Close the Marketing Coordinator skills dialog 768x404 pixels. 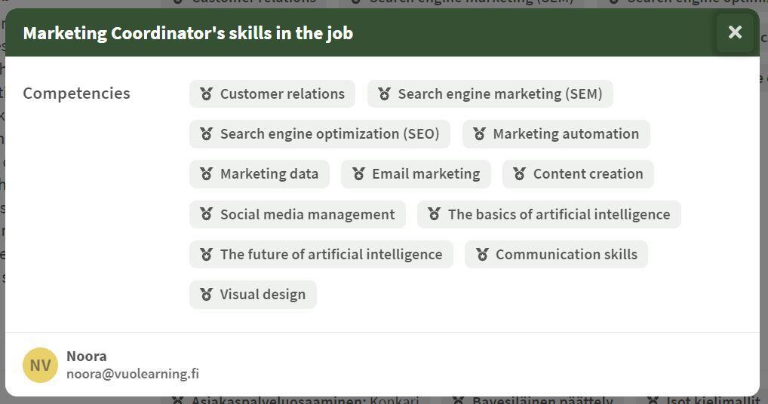735,32
